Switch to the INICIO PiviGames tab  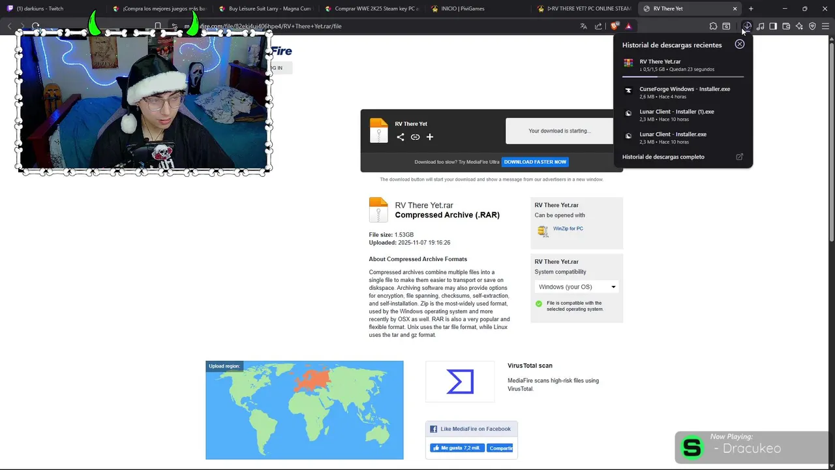478,8
